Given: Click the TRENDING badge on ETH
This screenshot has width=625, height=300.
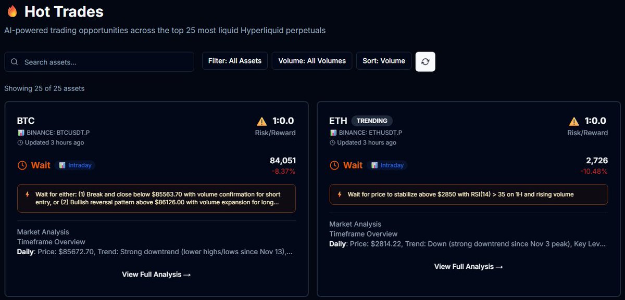Looking at the screenshot, I should pyautogui.click(x=372, y=121).
